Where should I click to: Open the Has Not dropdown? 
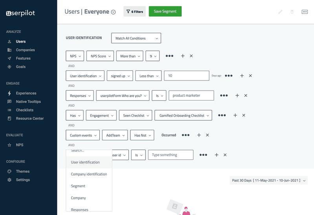tap(142, 135)
